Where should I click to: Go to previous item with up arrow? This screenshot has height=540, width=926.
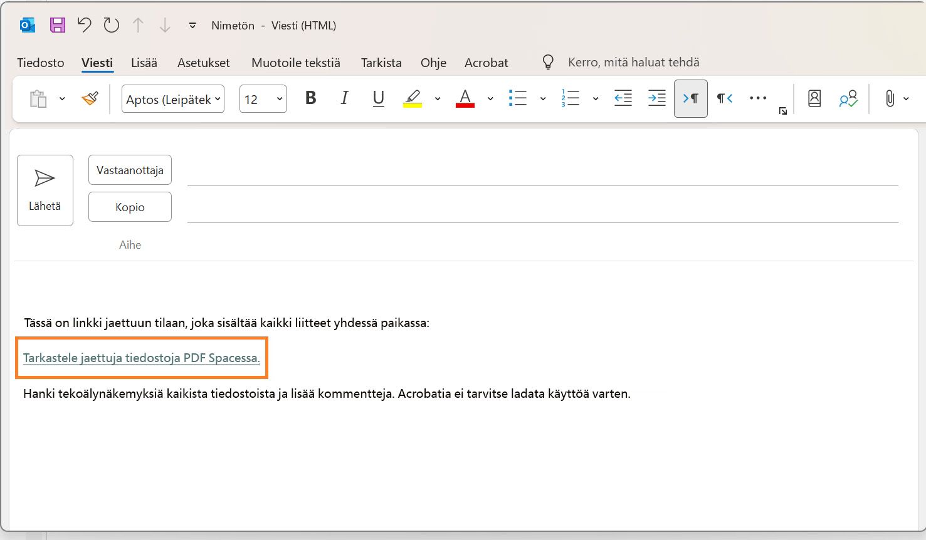tap(138, 25)
